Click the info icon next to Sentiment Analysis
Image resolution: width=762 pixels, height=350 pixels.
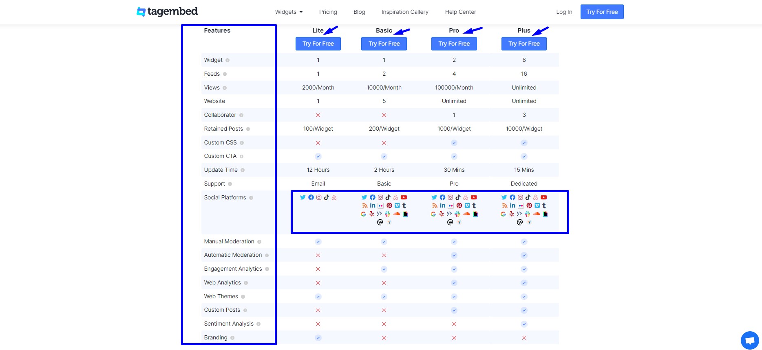point(258,324)
